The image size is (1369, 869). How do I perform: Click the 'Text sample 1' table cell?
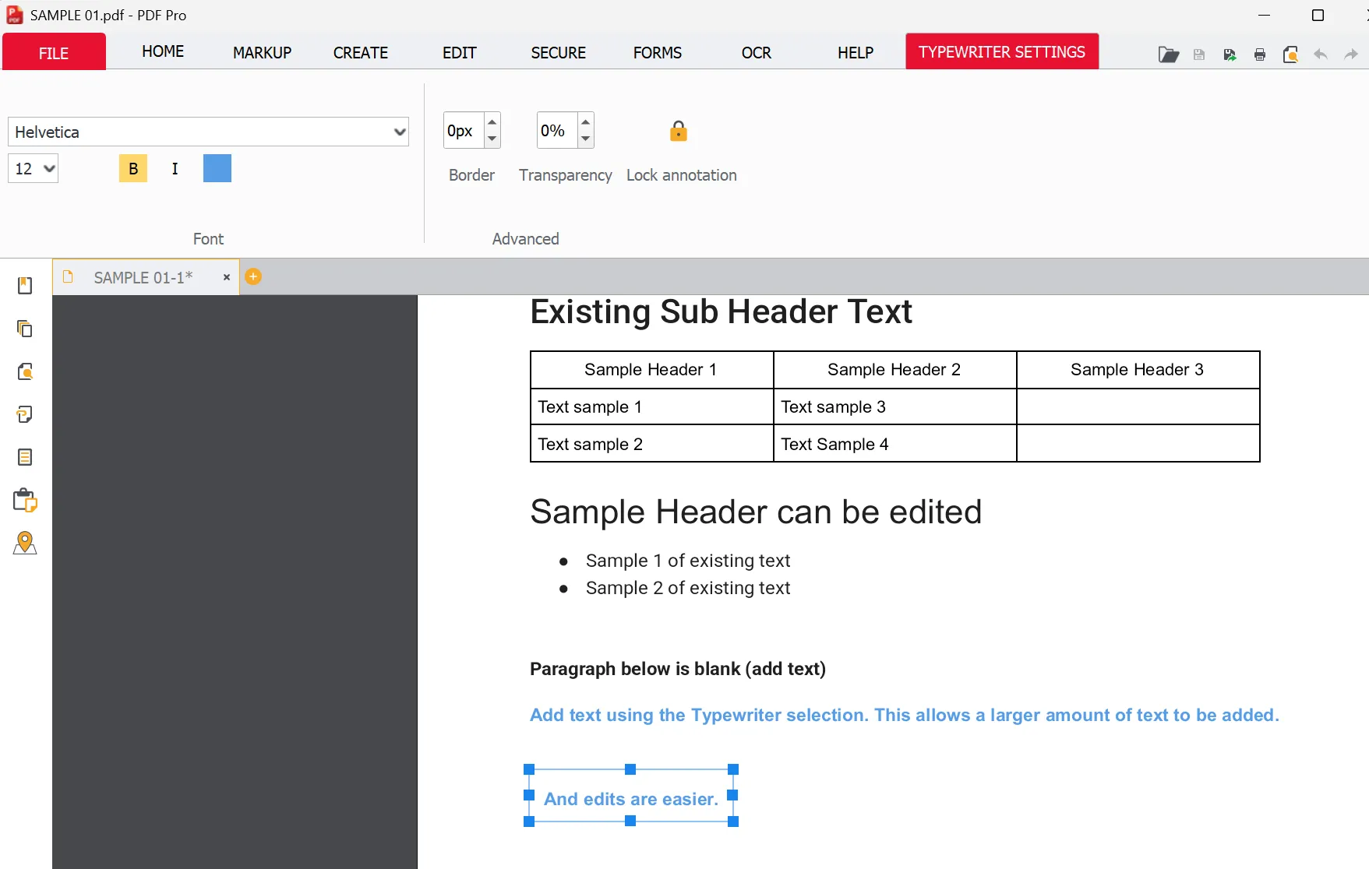click(652, 406)
